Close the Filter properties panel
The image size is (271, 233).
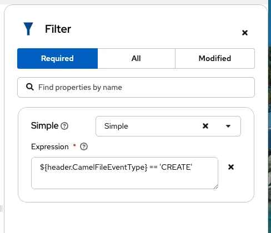click(x=245, y=33)
